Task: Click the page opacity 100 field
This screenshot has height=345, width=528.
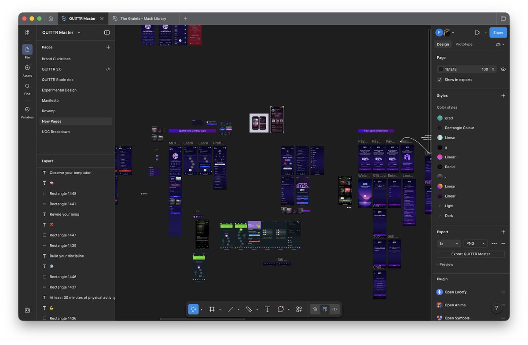Action: pos(485,69)
